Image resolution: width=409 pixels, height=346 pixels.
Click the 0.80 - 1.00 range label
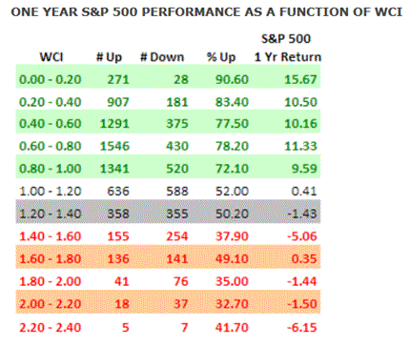(51, 169)
